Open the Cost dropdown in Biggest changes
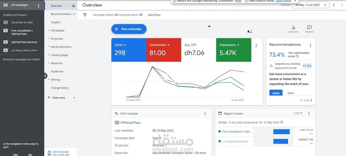This screenshot has height=156, width=346. tap(298, 113)
